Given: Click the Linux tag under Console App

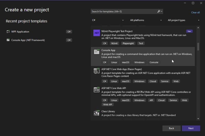Looking at the screenshot, I should [114, 62].
